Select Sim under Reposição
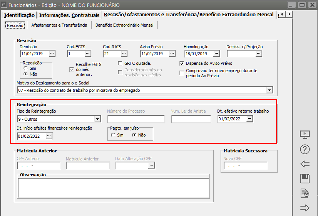This screenshot has height=216, width=318. click(26, 68)
